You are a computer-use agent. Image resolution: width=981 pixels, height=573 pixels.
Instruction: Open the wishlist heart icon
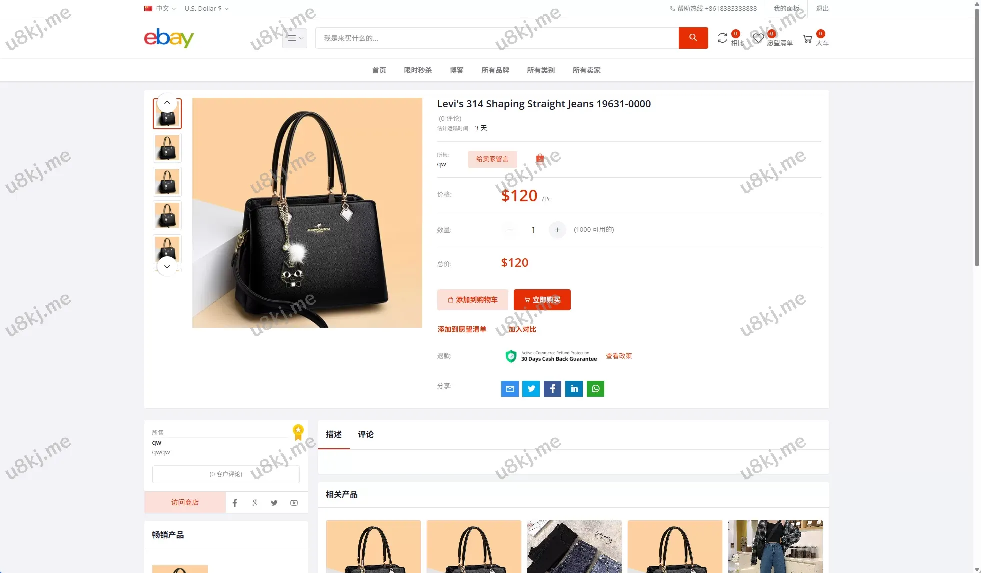click(758, 38)
